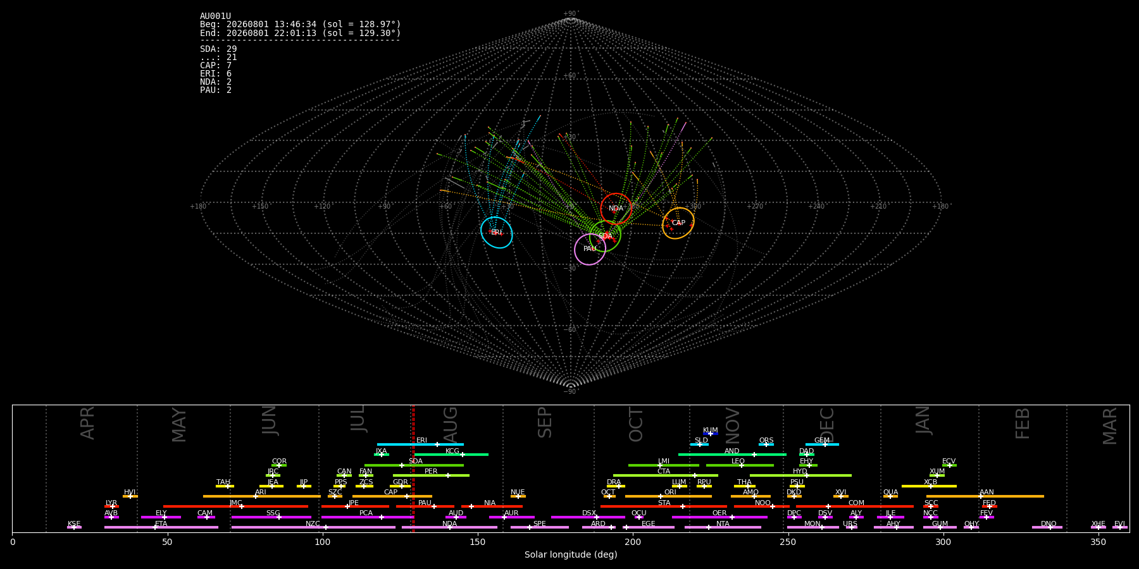
Task: Select the 'End: 20260801 22:01:13' line
Action: tap(301, 33)
